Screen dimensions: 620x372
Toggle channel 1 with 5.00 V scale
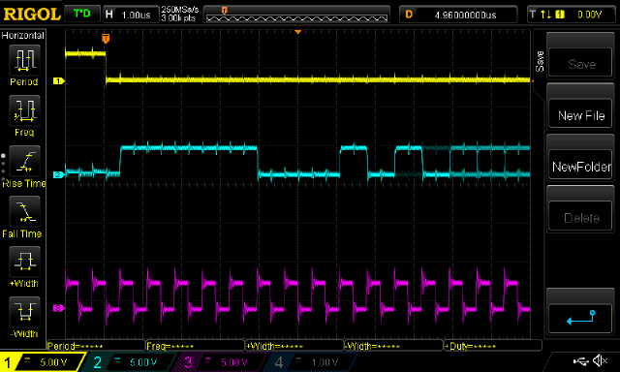click(42, 362)
